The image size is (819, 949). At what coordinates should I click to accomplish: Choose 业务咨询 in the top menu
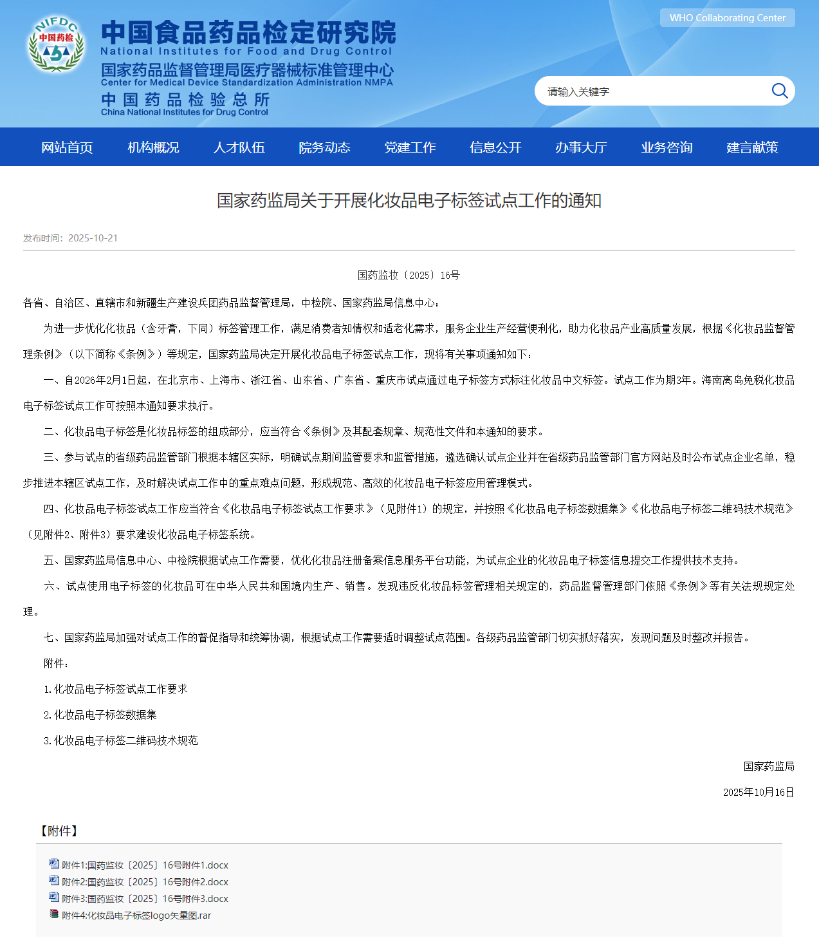tap(667, 147)
